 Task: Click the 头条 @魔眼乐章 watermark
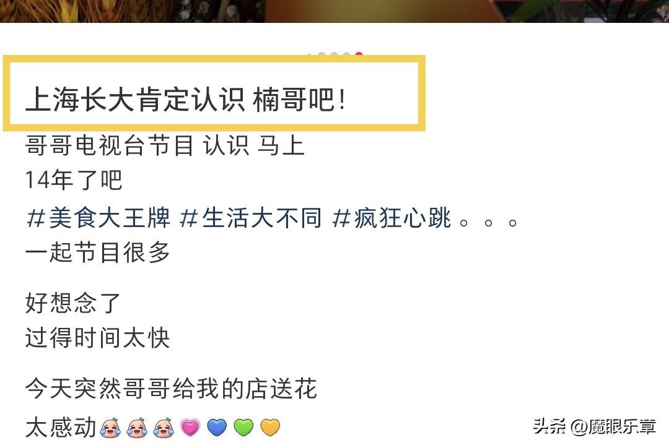point(594,426)
